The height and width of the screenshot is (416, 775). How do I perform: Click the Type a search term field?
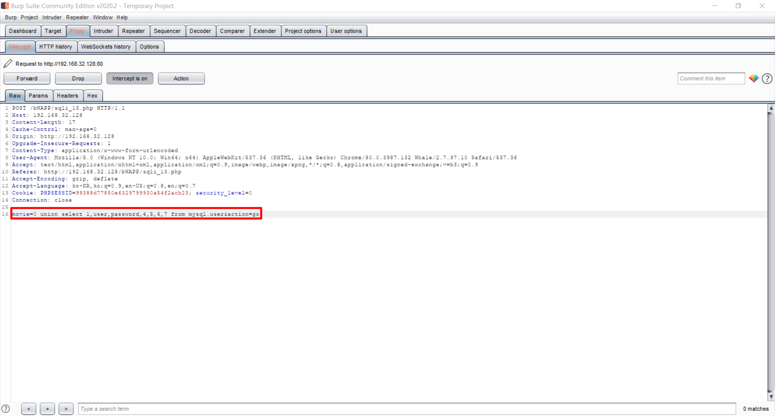(407, 409)
